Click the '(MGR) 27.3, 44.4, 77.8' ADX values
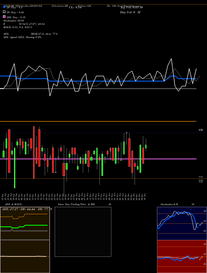 coord(44,34)
